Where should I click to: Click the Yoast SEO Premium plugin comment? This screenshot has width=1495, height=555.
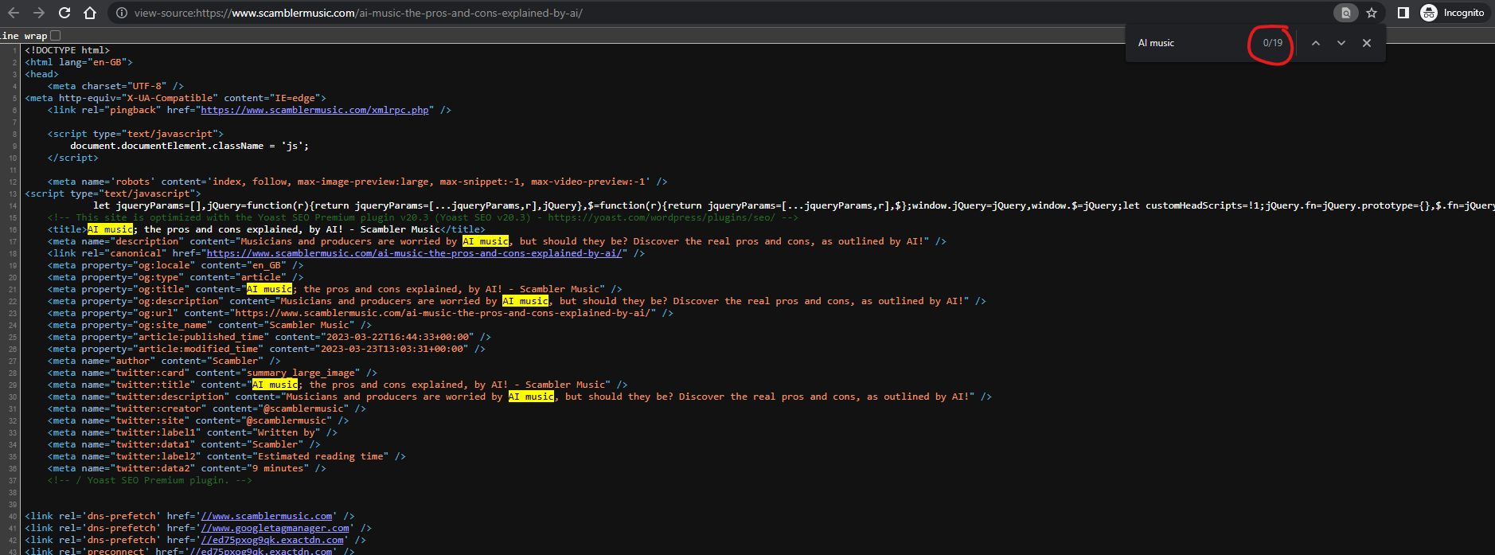tap(423, 217)
